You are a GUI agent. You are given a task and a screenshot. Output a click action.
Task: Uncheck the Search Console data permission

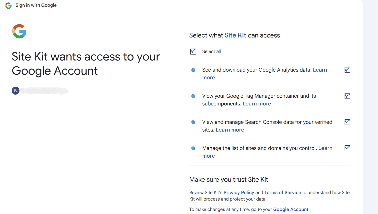tap(347, 122)
